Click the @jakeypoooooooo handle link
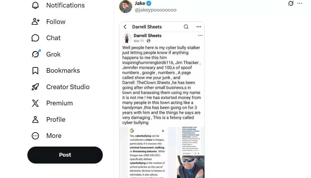The width and height of the screenshot is (311, 178). [x=155, y=10]
